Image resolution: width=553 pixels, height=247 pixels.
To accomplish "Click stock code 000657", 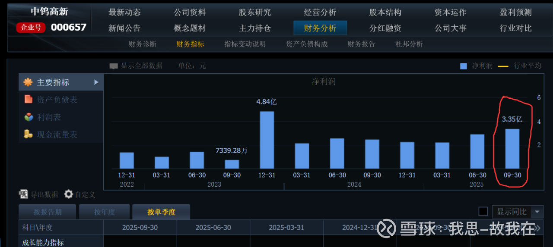I will tap(69, 28).
